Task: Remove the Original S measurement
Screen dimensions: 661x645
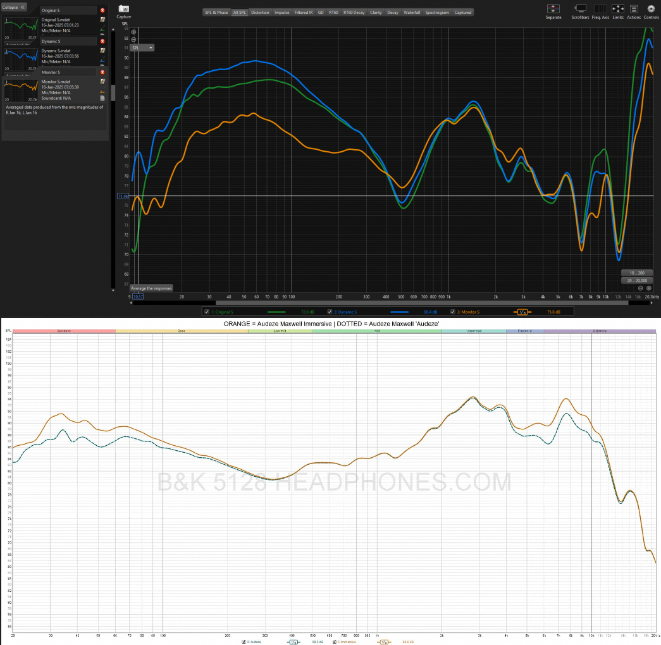Action: (x=102, y=10)
